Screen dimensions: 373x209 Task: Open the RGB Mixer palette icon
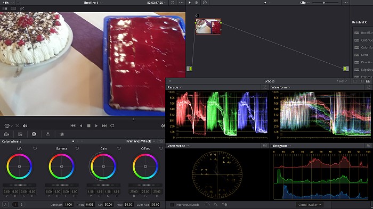(x=48, y=134)
